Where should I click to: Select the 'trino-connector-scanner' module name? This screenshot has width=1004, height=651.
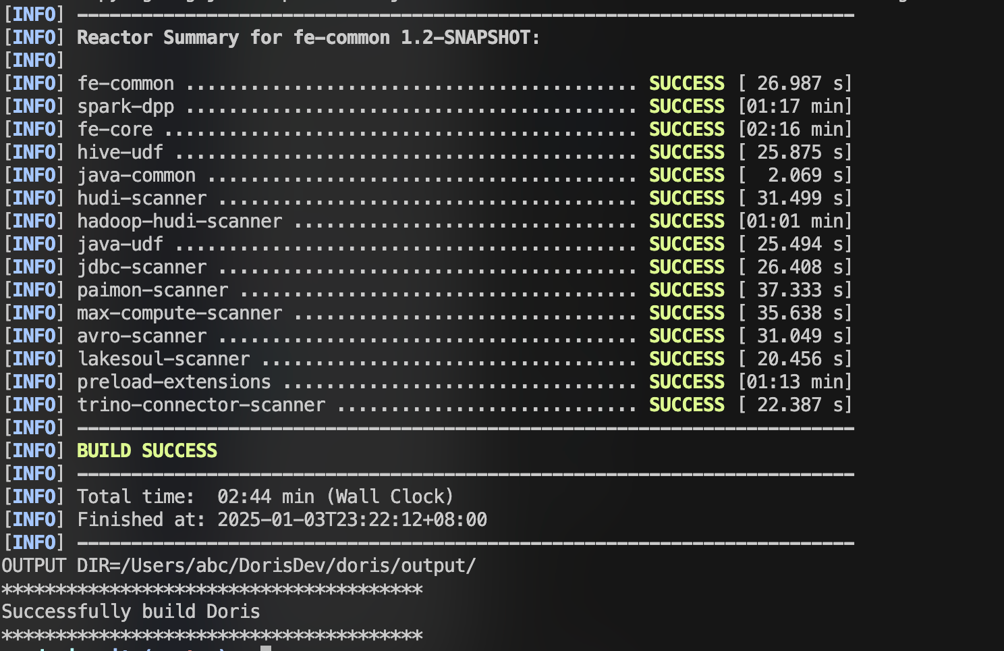[x=201, y=405]
